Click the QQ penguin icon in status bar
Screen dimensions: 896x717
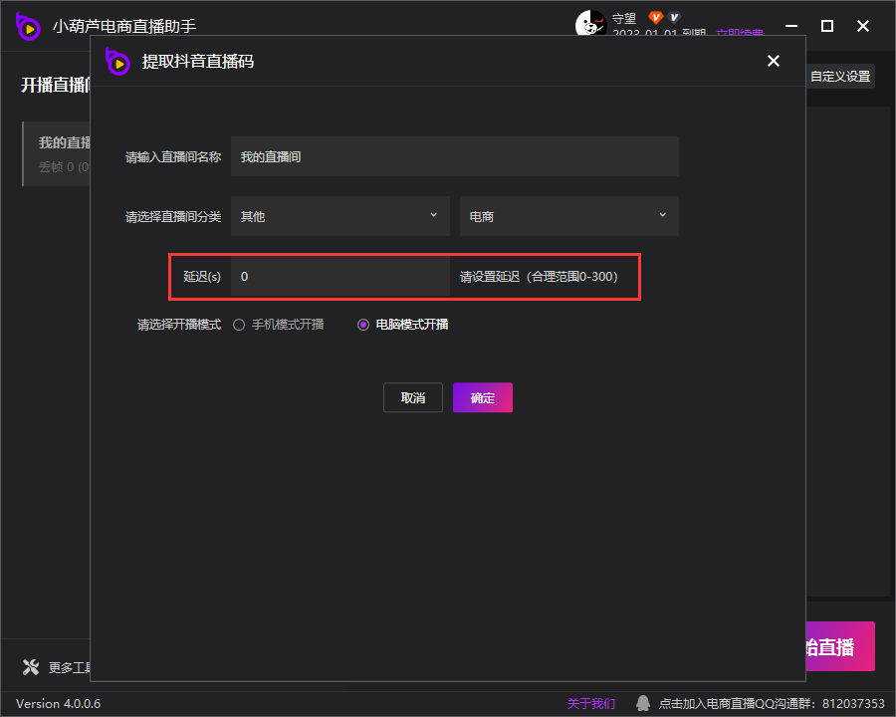click(643, 703)
